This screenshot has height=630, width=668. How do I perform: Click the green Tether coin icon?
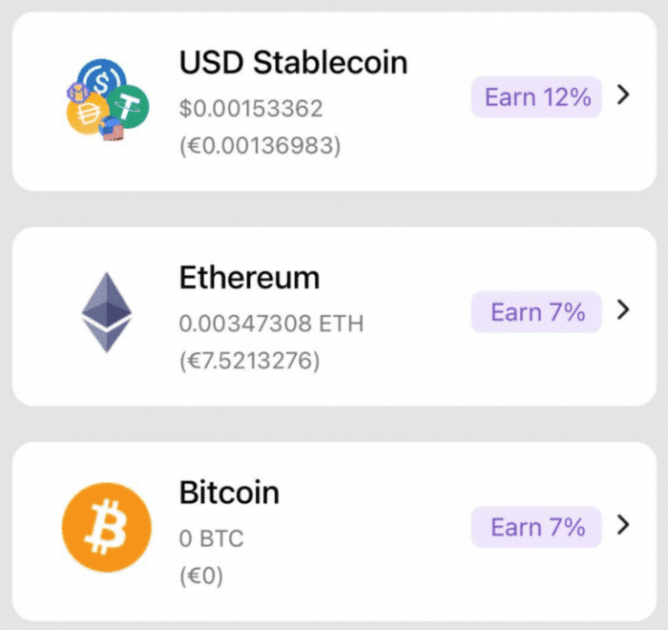click(x=128, y=107)
